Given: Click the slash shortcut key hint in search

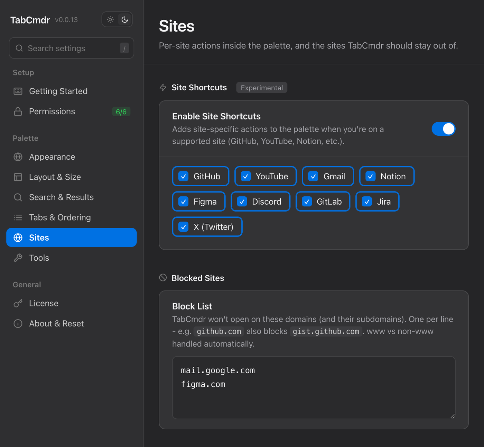Looking at the screenshot, I should tap(124, 48).
